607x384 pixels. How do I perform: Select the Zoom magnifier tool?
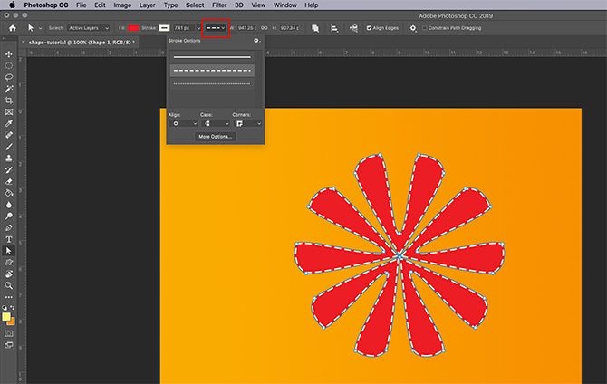(9, 285)
